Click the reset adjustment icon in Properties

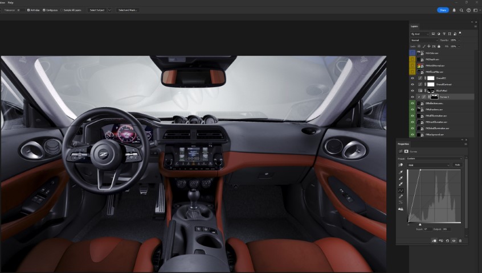(447, 241)
